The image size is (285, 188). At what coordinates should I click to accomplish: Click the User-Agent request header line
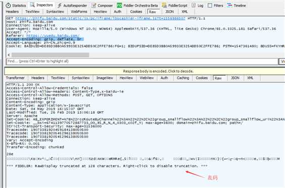[x=141, y=29]
